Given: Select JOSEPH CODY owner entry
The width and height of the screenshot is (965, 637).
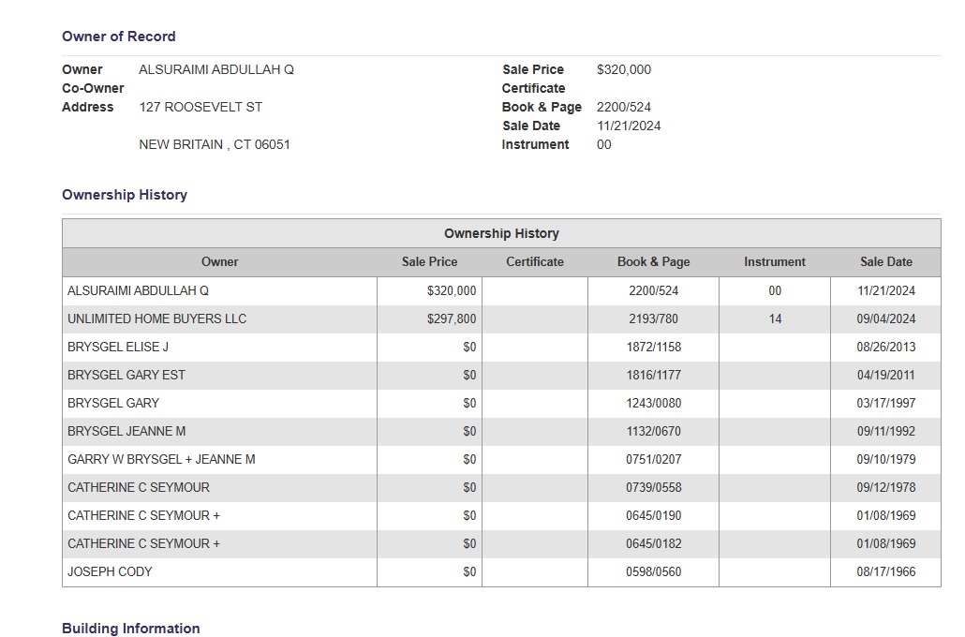Looking at the screenshot, I should (110, 572).
